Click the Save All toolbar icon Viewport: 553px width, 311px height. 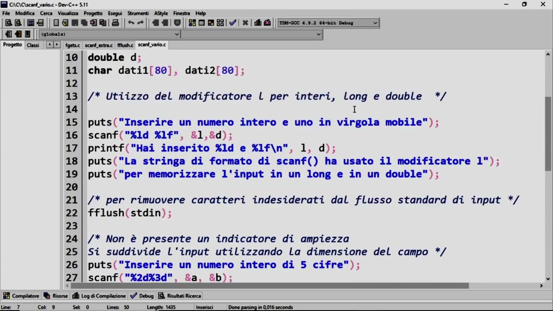point(84,23)
